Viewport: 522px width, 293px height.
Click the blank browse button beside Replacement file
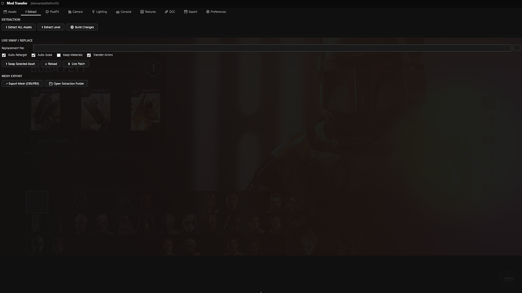[516, 48]
